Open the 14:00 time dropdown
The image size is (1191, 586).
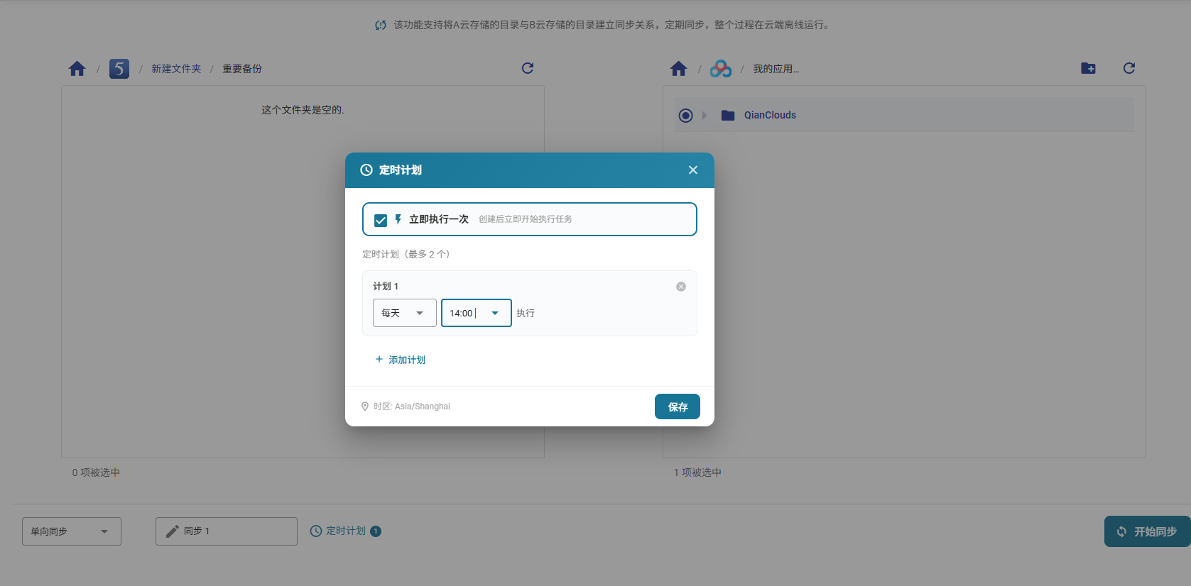(477, 313)
